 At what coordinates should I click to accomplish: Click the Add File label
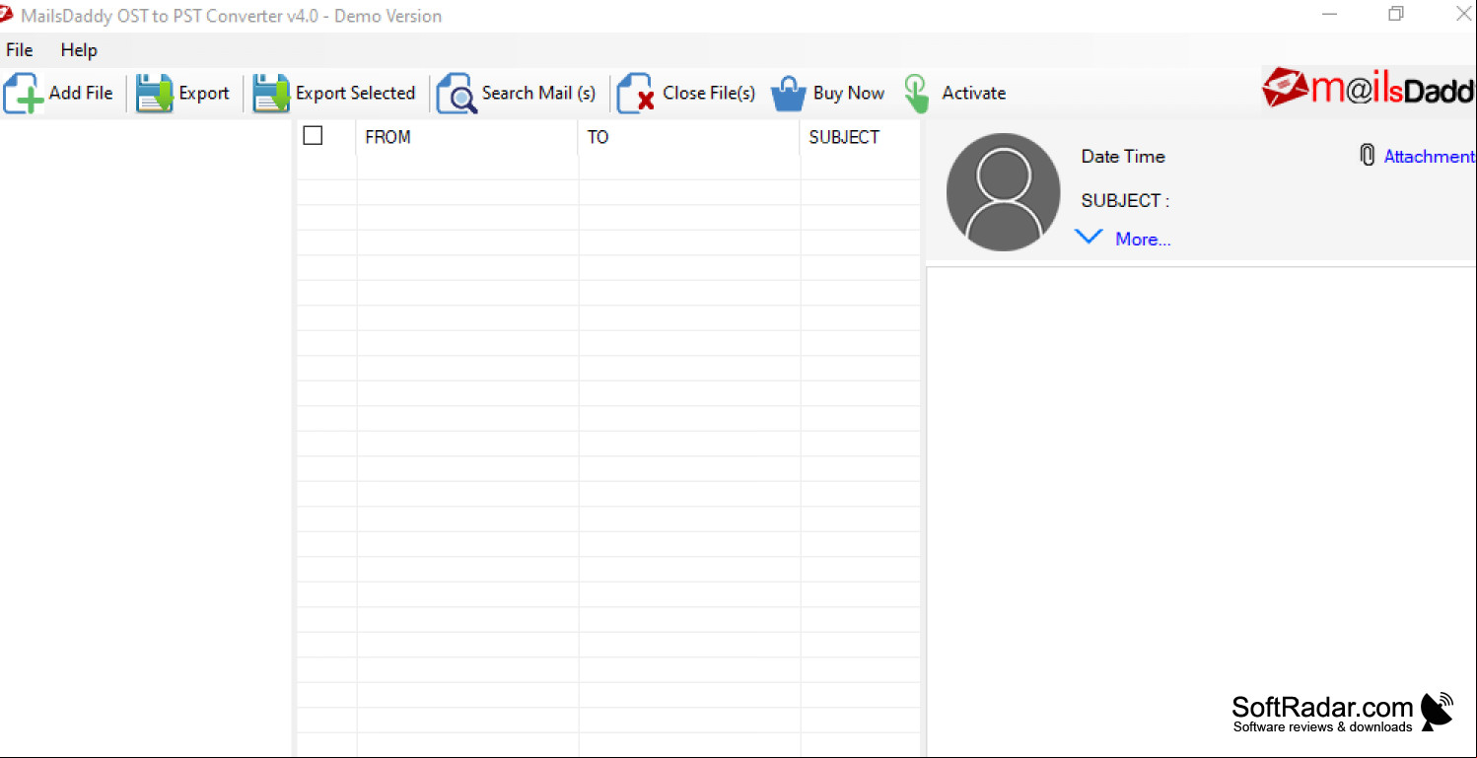tap(81, 93)
